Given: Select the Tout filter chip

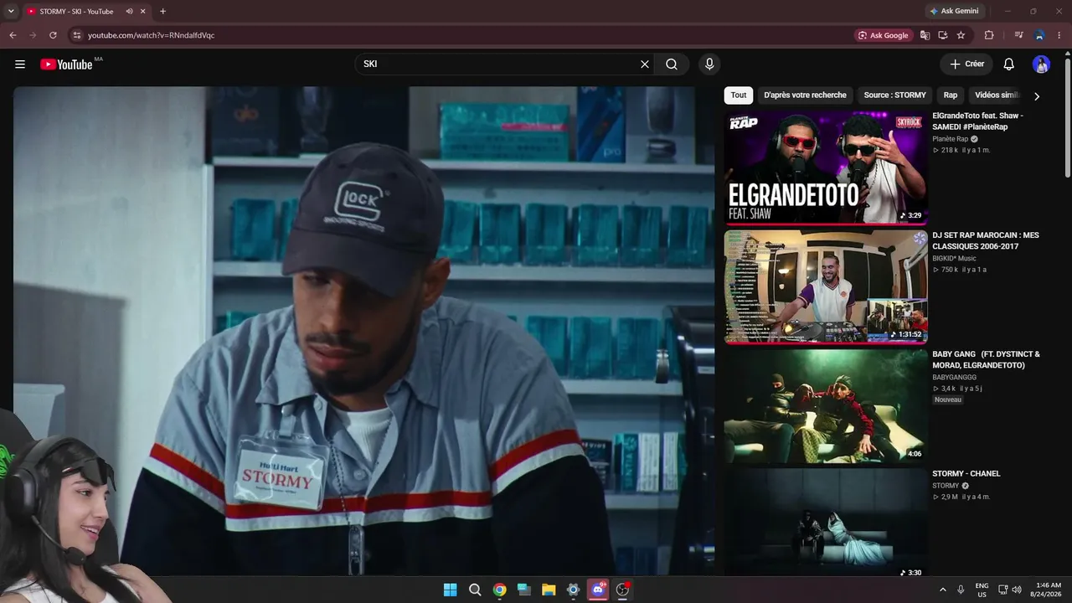Looking at the screenshot, I should [x=739, y=95].
